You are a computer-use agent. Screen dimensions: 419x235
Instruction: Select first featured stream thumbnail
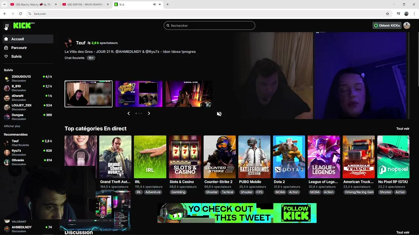coord(88,94)
